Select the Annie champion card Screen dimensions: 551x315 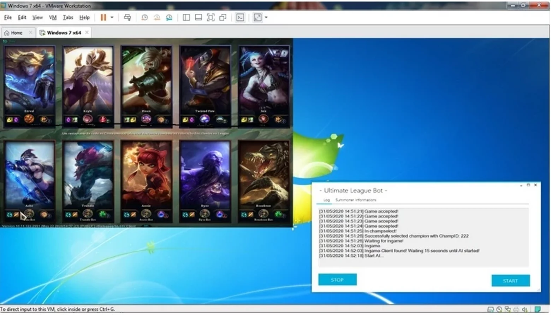tap(146, 181)
